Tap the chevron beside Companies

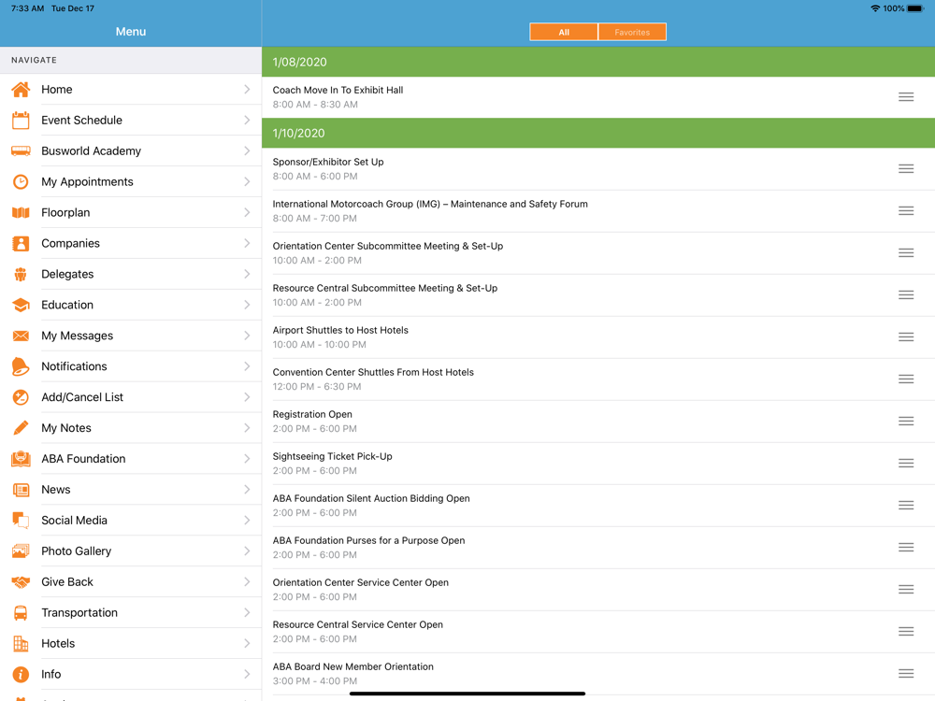coord(247,243)
